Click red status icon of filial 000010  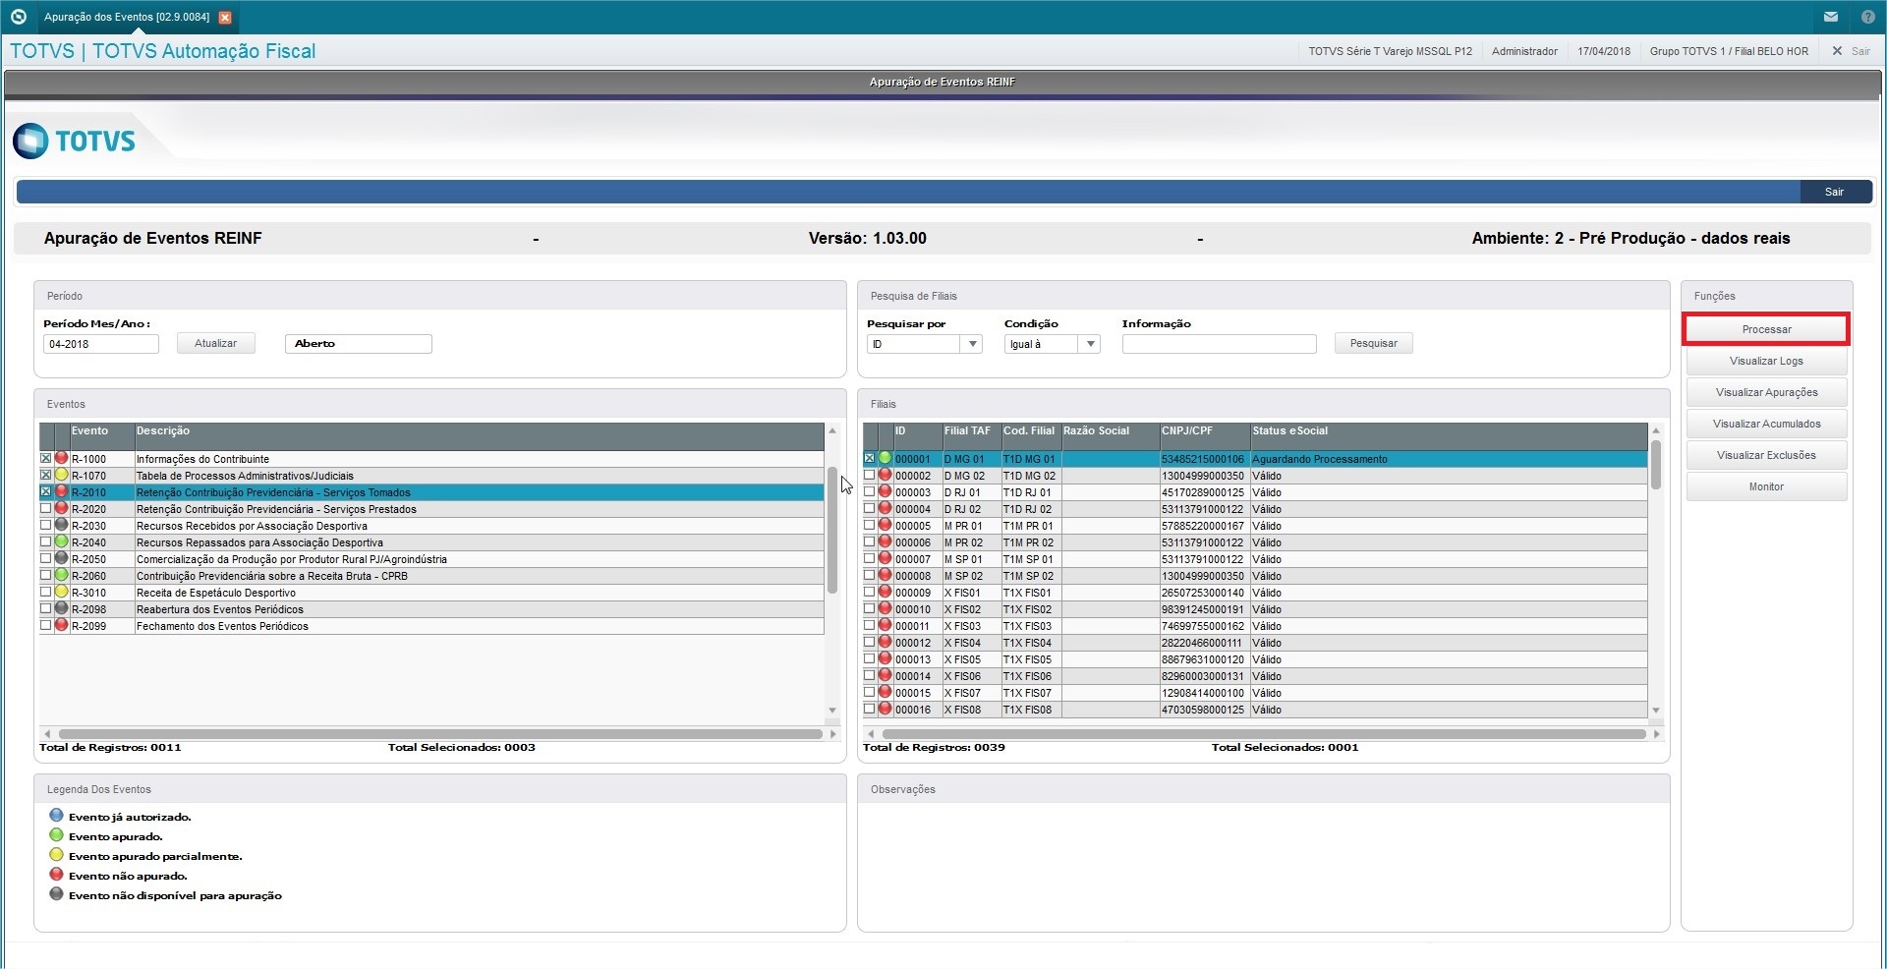click(x=885, y=608)
